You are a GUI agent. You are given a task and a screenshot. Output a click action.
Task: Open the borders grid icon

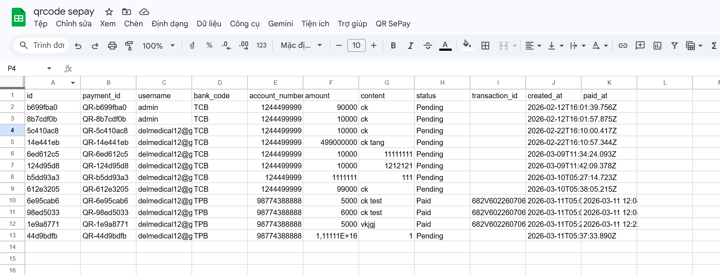point(485,46)
